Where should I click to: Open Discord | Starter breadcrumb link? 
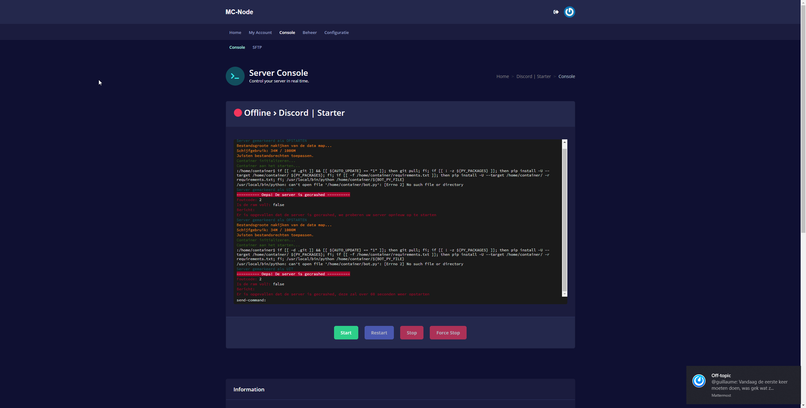pyautogui.click(x=533, y=76)
